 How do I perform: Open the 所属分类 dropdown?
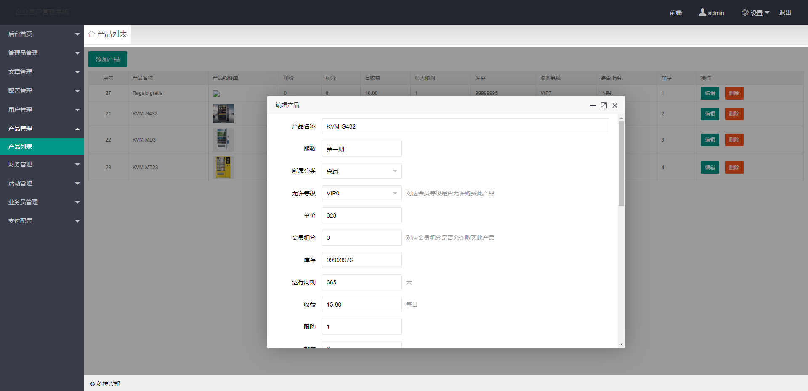361,171
